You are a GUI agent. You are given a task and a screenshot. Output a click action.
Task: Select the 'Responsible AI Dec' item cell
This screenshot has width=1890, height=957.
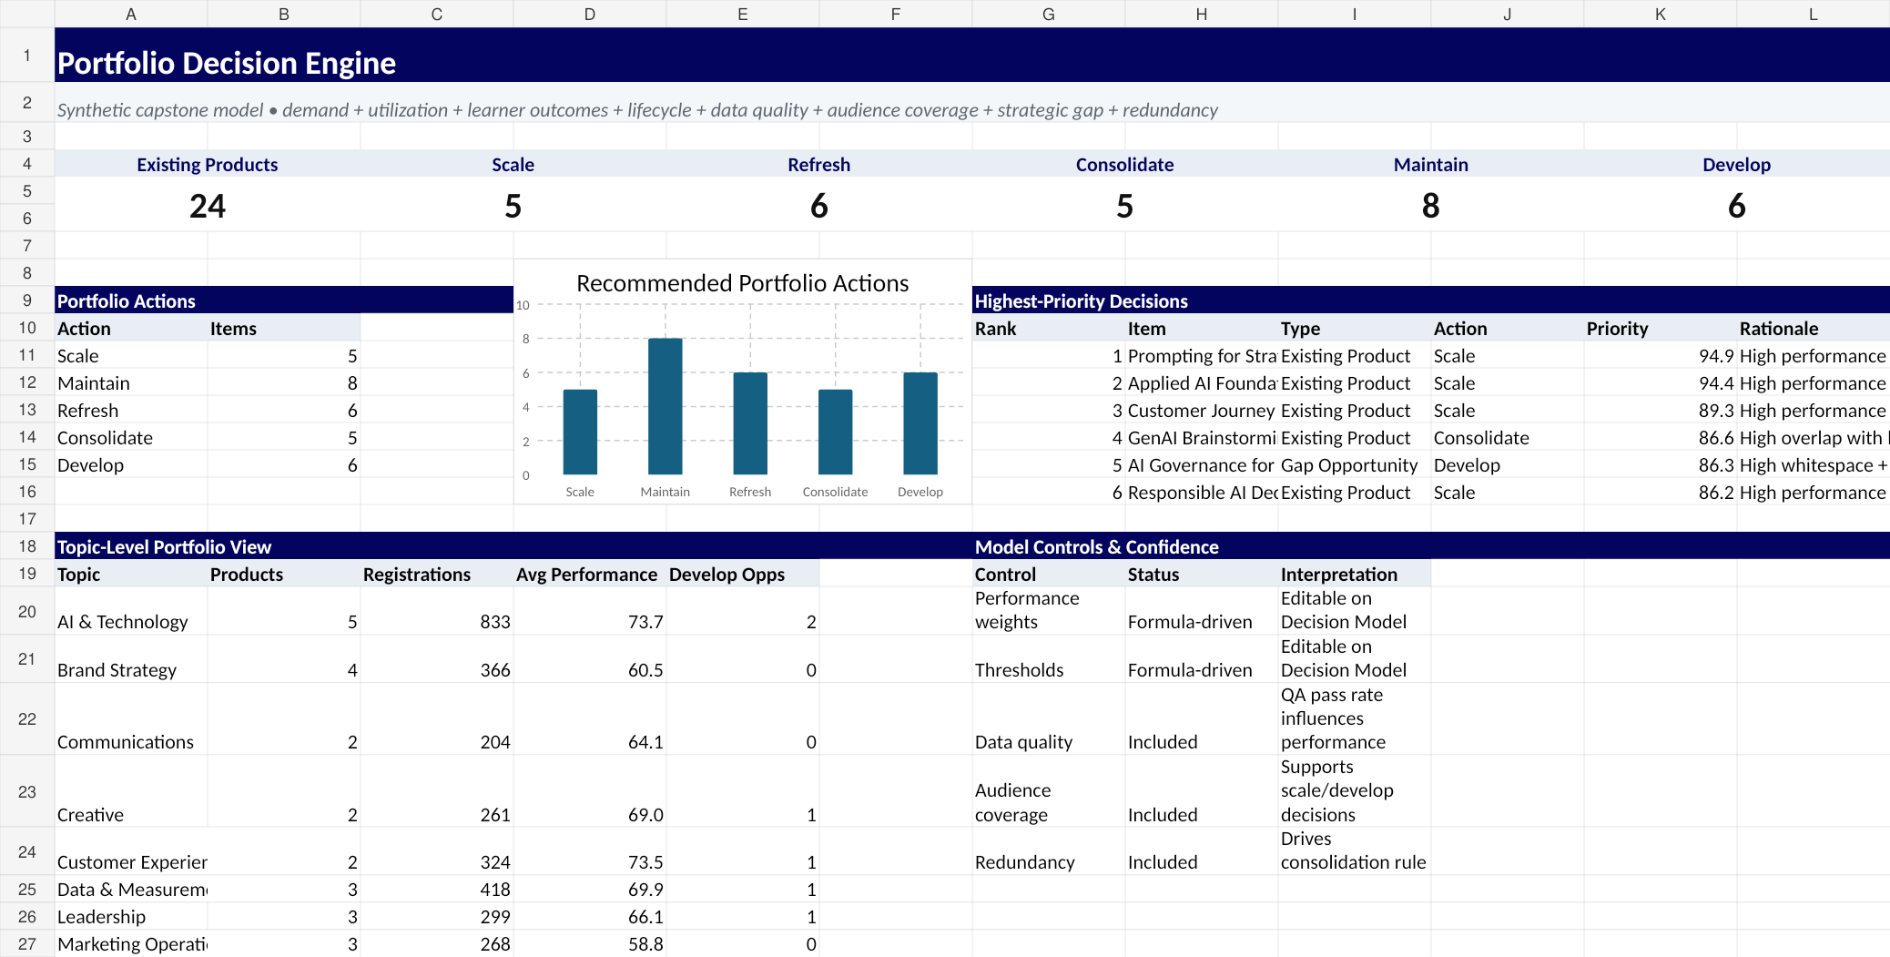click(1202, 493)
